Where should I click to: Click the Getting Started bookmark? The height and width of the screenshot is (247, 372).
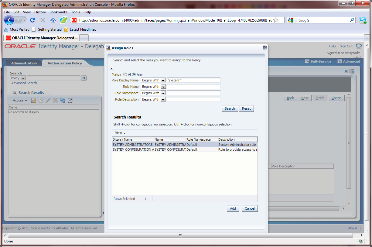point(46,29)
